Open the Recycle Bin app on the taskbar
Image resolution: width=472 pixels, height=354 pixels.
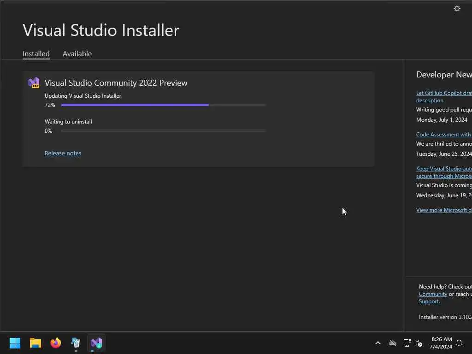coord(76,343)
